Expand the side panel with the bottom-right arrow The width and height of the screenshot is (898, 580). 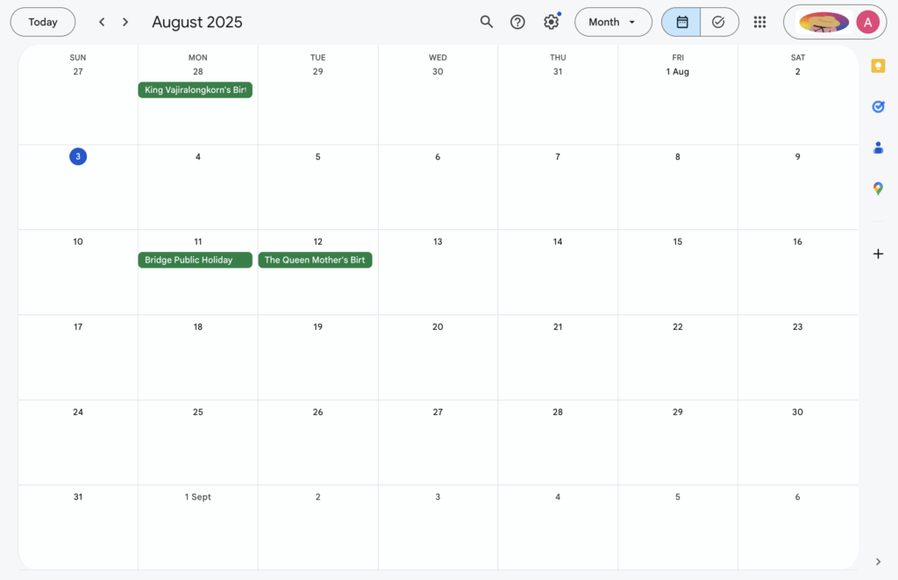[x=878, y=561]
